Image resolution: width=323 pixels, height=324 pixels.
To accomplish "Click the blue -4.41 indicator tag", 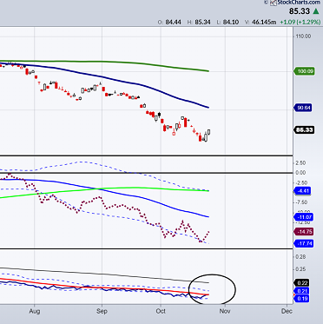I will 303,191.
